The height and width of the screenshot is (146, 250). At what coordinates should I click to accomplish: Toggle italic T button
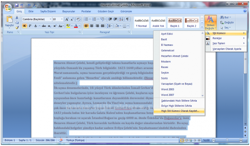tap(30, 26)
